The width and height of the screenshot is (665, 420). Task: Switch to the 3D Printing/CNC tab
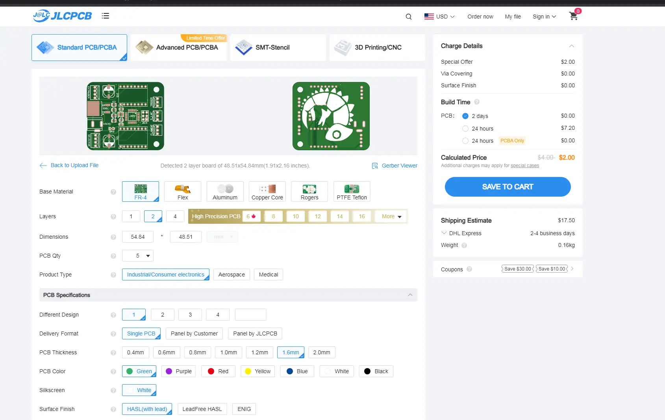(x=377, y=48)
